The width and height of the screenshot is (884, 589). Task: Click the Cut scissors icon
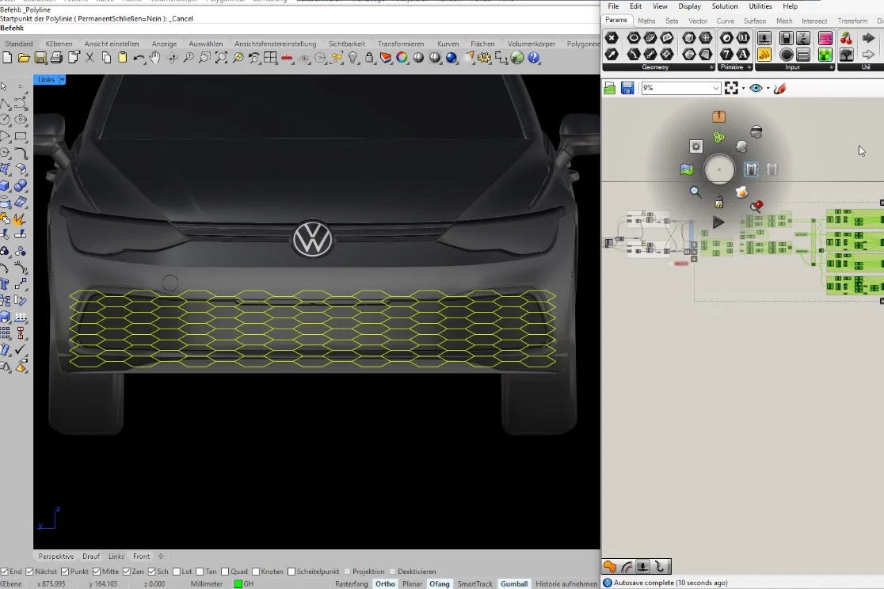[90, 58]
